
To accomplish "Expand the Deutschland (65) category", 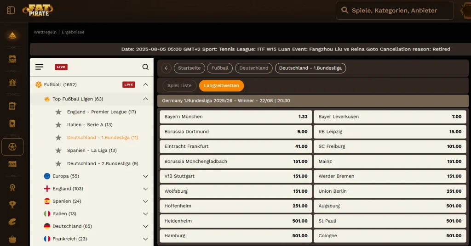I will (x=145, y=227).
